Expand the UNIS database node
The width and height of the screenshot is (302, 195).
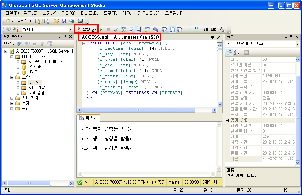18,72
